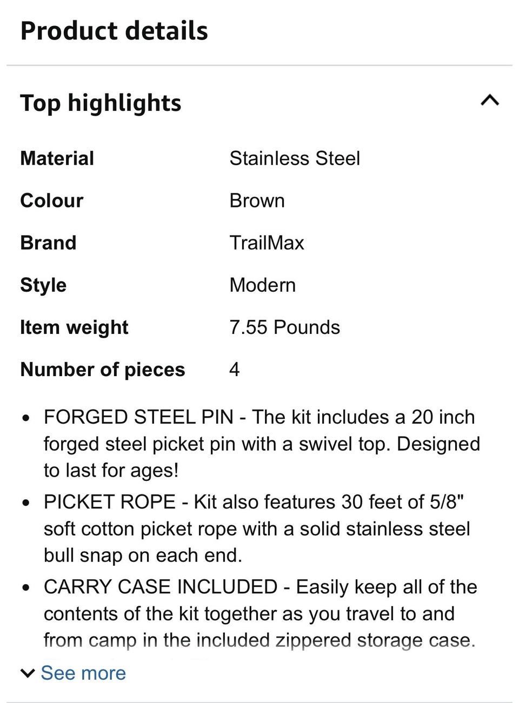Collapse the Top highlights section chevron
The image size is (519, 703).
coord(490,101)
